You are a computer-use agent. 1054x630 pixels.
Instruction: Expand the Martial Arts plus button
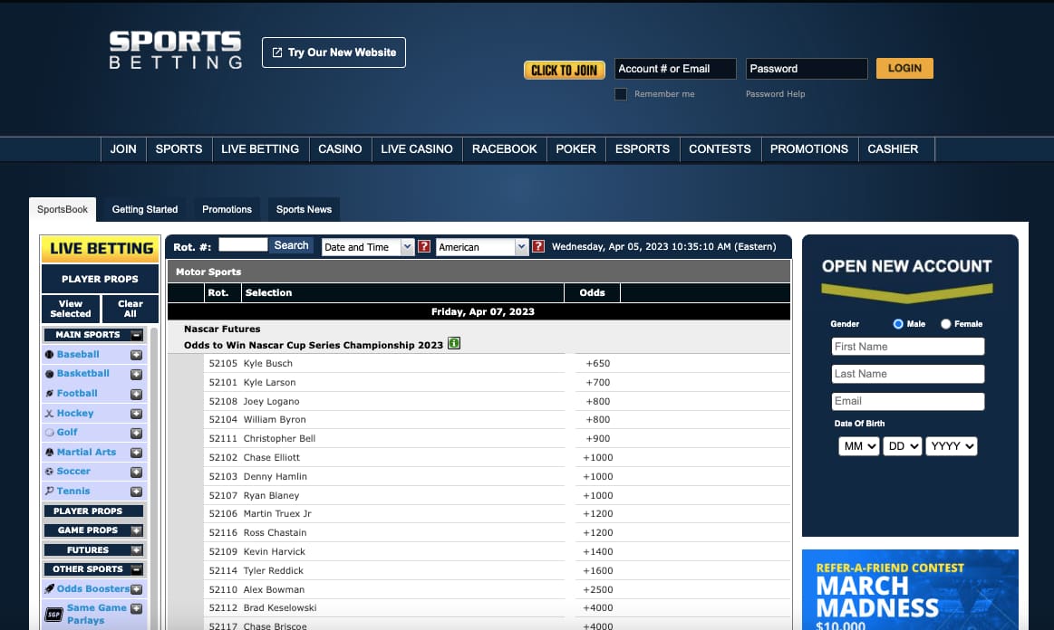[137, 453]
